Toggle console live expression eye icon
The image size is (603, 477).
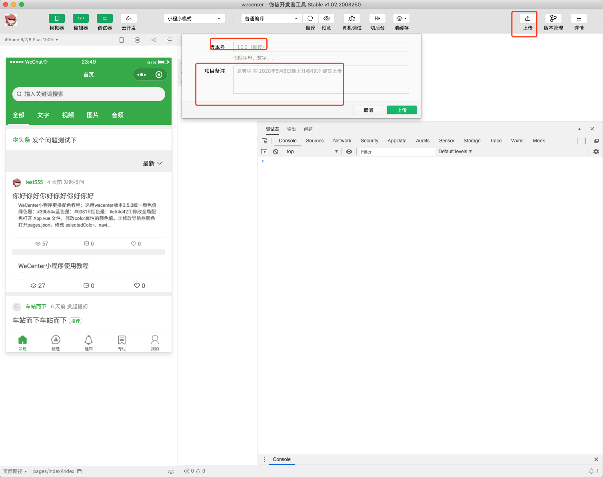point(349,152)
